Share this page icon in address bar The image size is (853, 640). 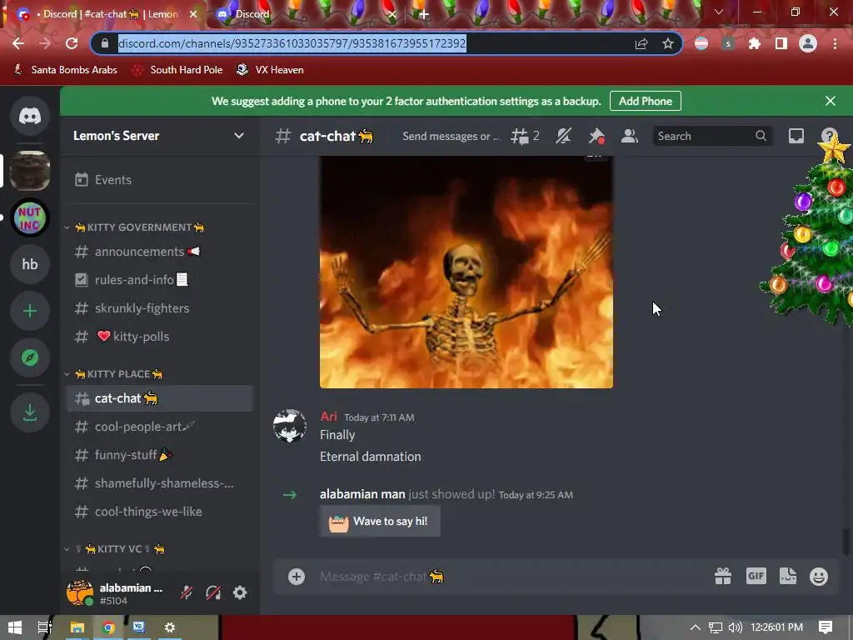[641, 43]
